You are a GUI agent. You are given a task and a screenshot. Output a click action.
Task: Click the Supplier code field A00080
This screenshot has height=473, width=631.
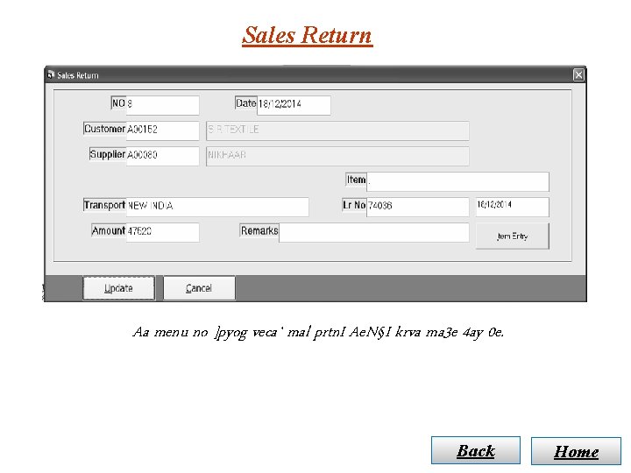(x=163, y=156)
